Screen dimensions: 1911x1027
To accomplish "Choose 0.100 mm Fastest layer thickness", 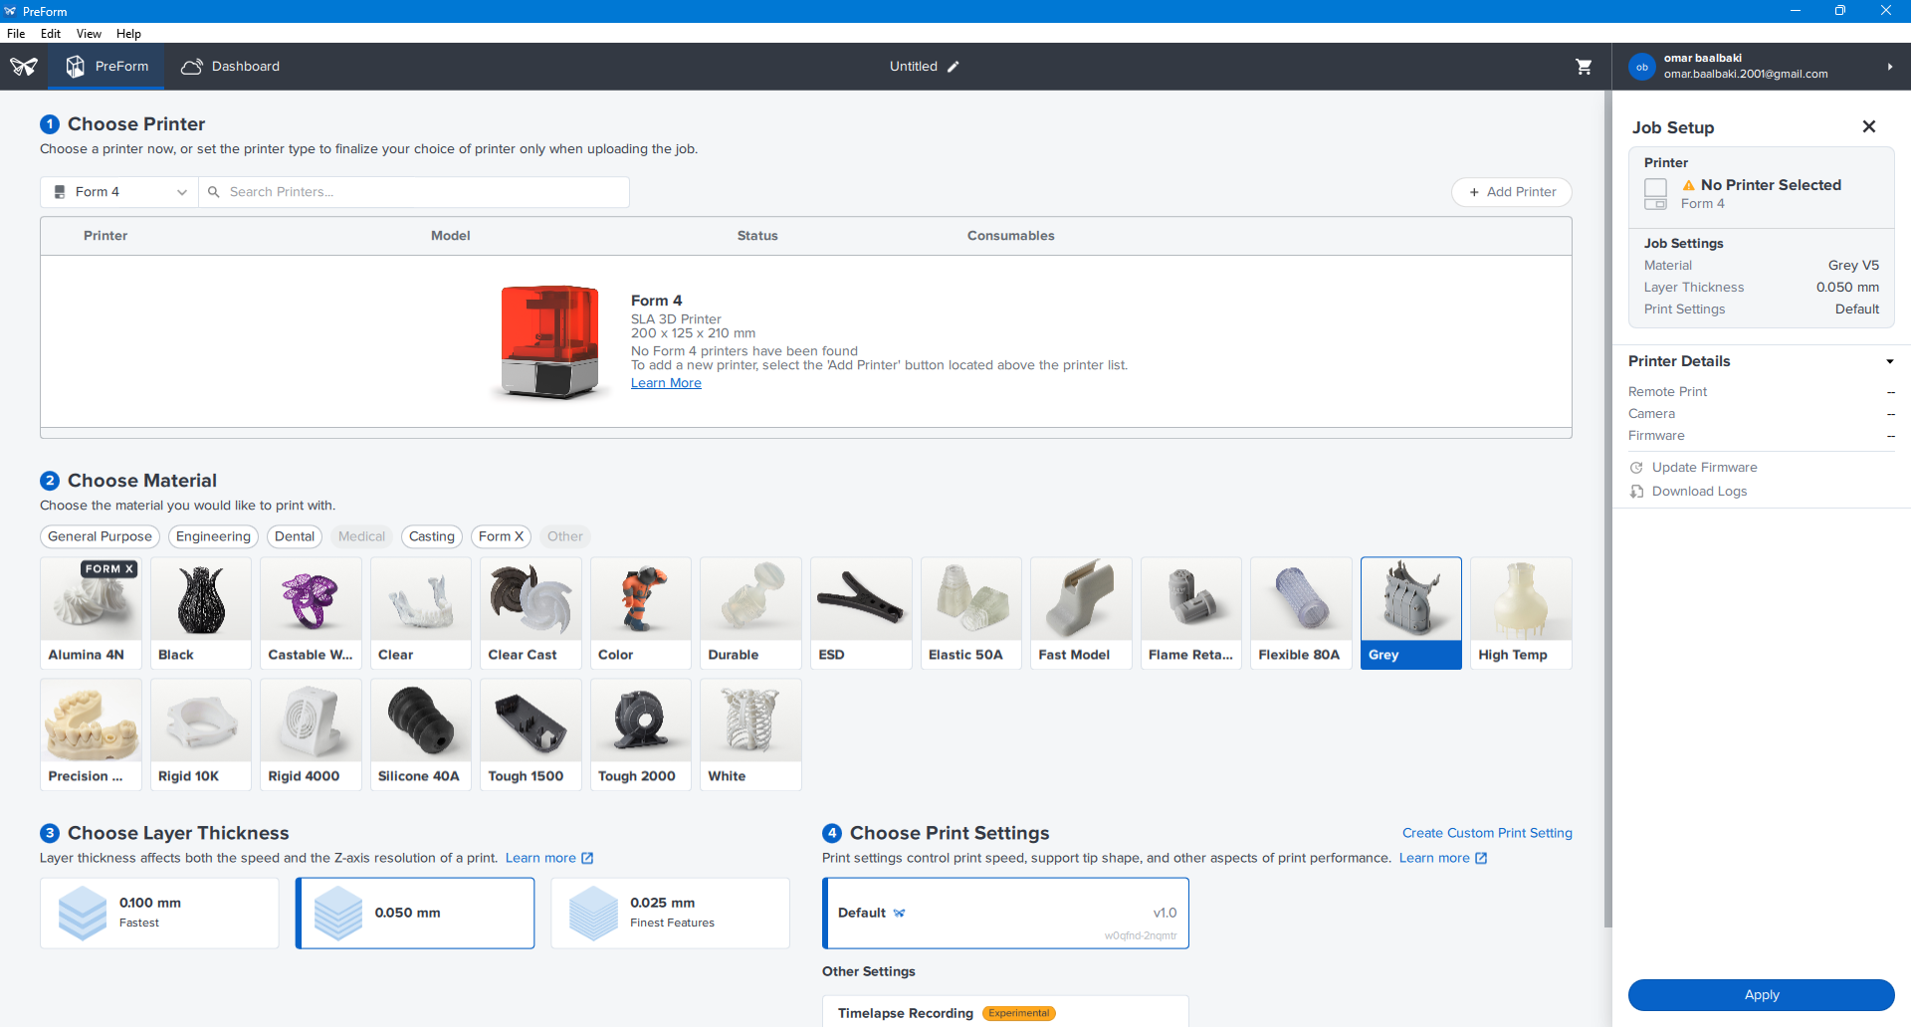I will click(x=159, y=913).
